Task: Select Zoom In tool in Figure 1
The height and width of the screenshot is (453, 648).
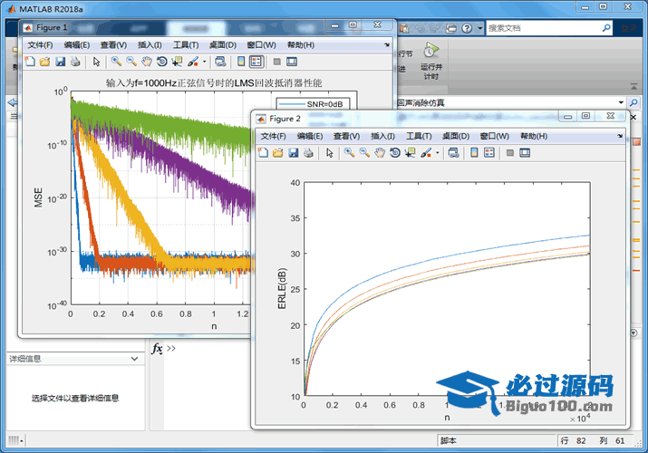Action: (116, 62)
